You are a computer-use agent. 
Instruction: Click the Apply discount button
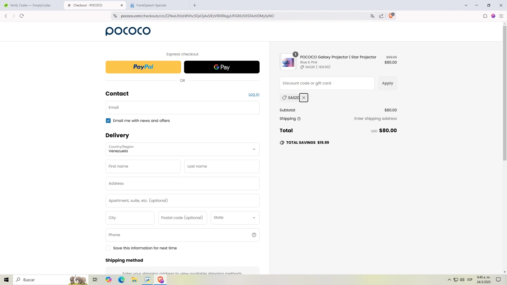[x=388, y=83]
